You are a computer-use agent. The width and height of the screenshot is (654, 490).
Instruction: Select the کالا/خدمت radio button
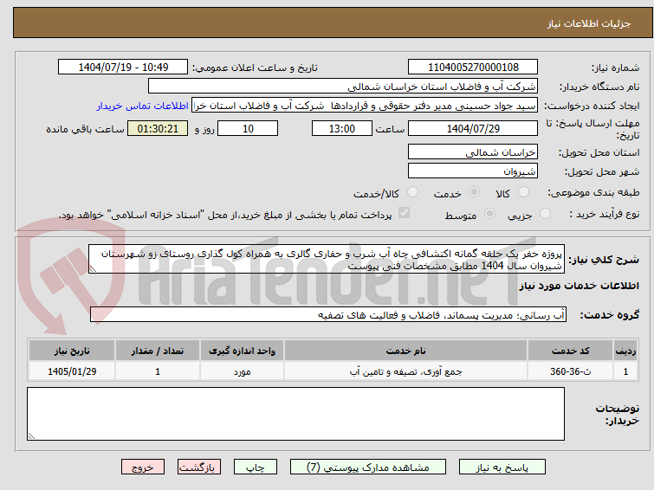pos(412,192)
